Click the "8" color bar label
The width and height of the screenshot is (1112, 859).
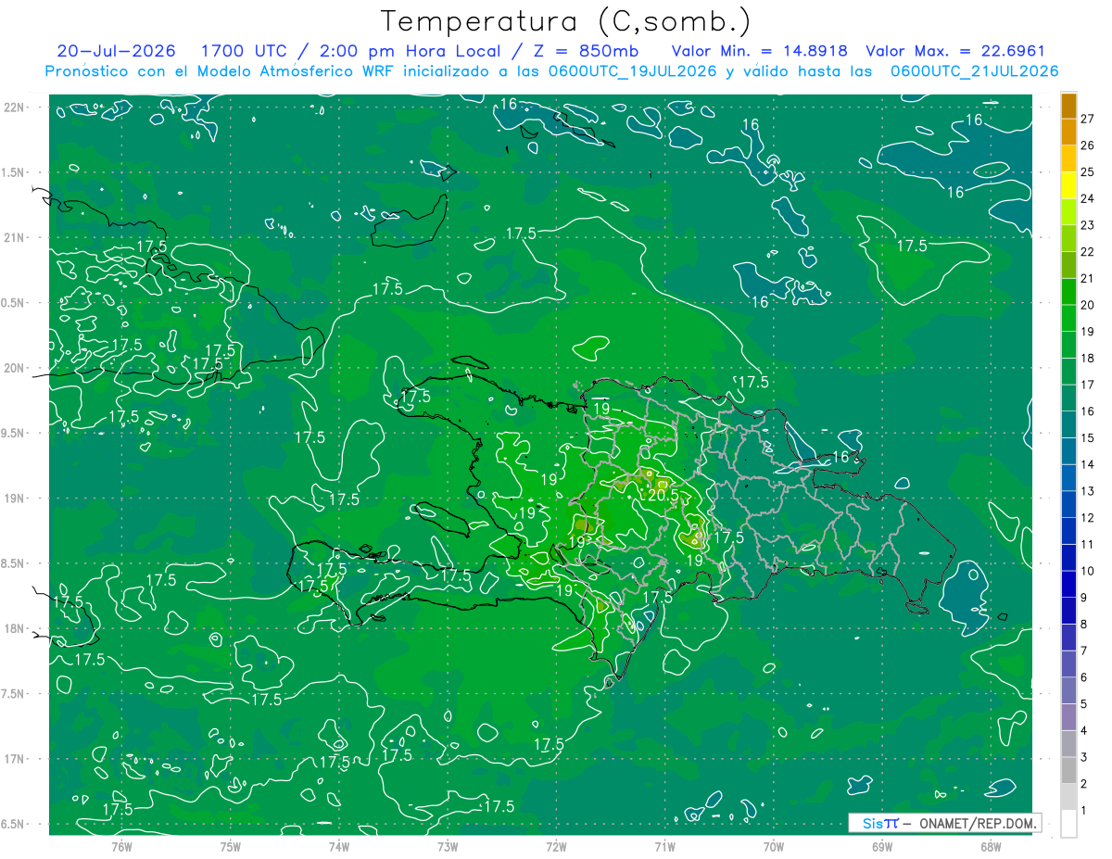1085,625
